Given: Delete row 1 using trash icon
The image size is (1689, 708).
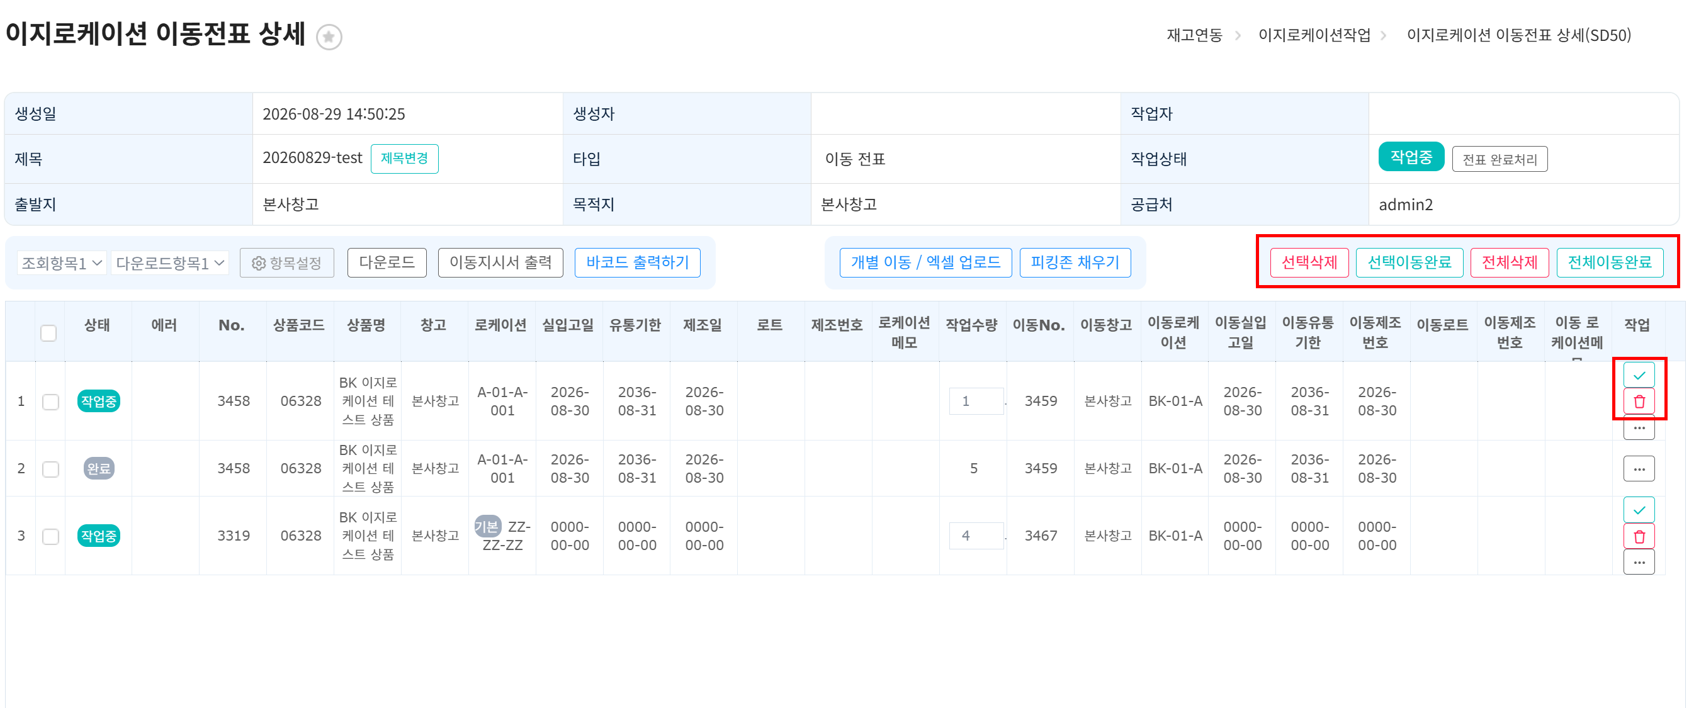Looking at the screenshot, I should tap(1639, 402).
